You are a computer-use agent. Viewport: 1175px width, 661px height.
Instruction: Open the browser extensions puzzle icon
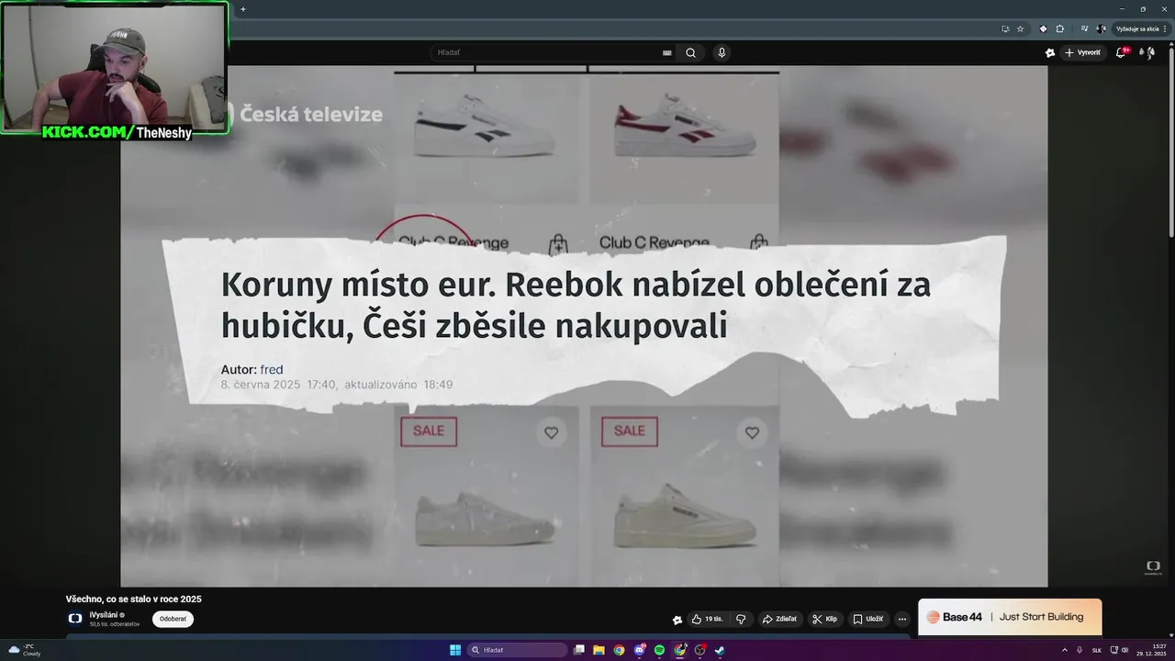click(1059, 28)
